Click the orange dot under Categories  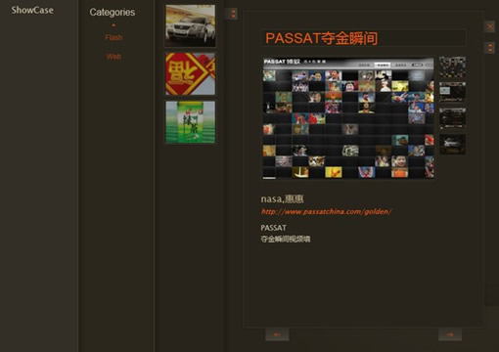coord(113,25)
